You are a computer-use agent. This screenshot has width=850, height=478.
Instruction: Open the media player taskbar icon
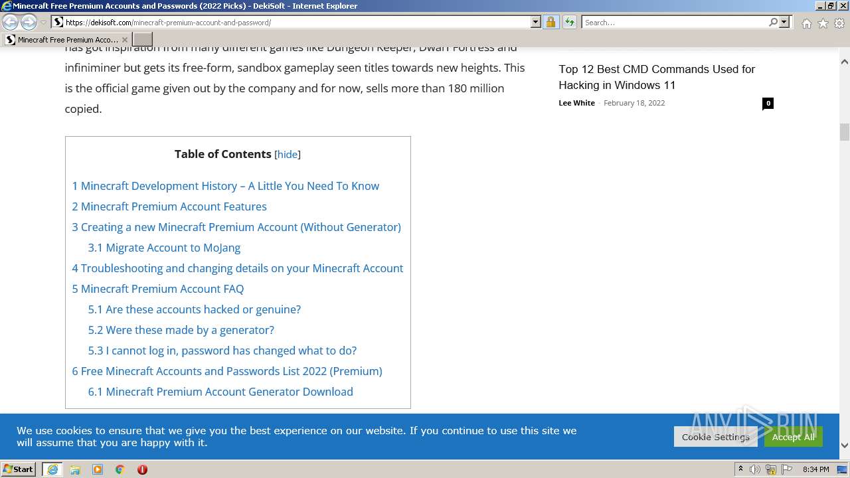[x=98, y=469]
